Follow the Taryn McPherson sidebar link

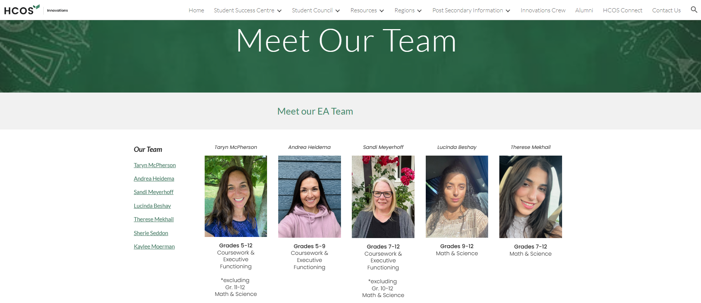(155, 165)
